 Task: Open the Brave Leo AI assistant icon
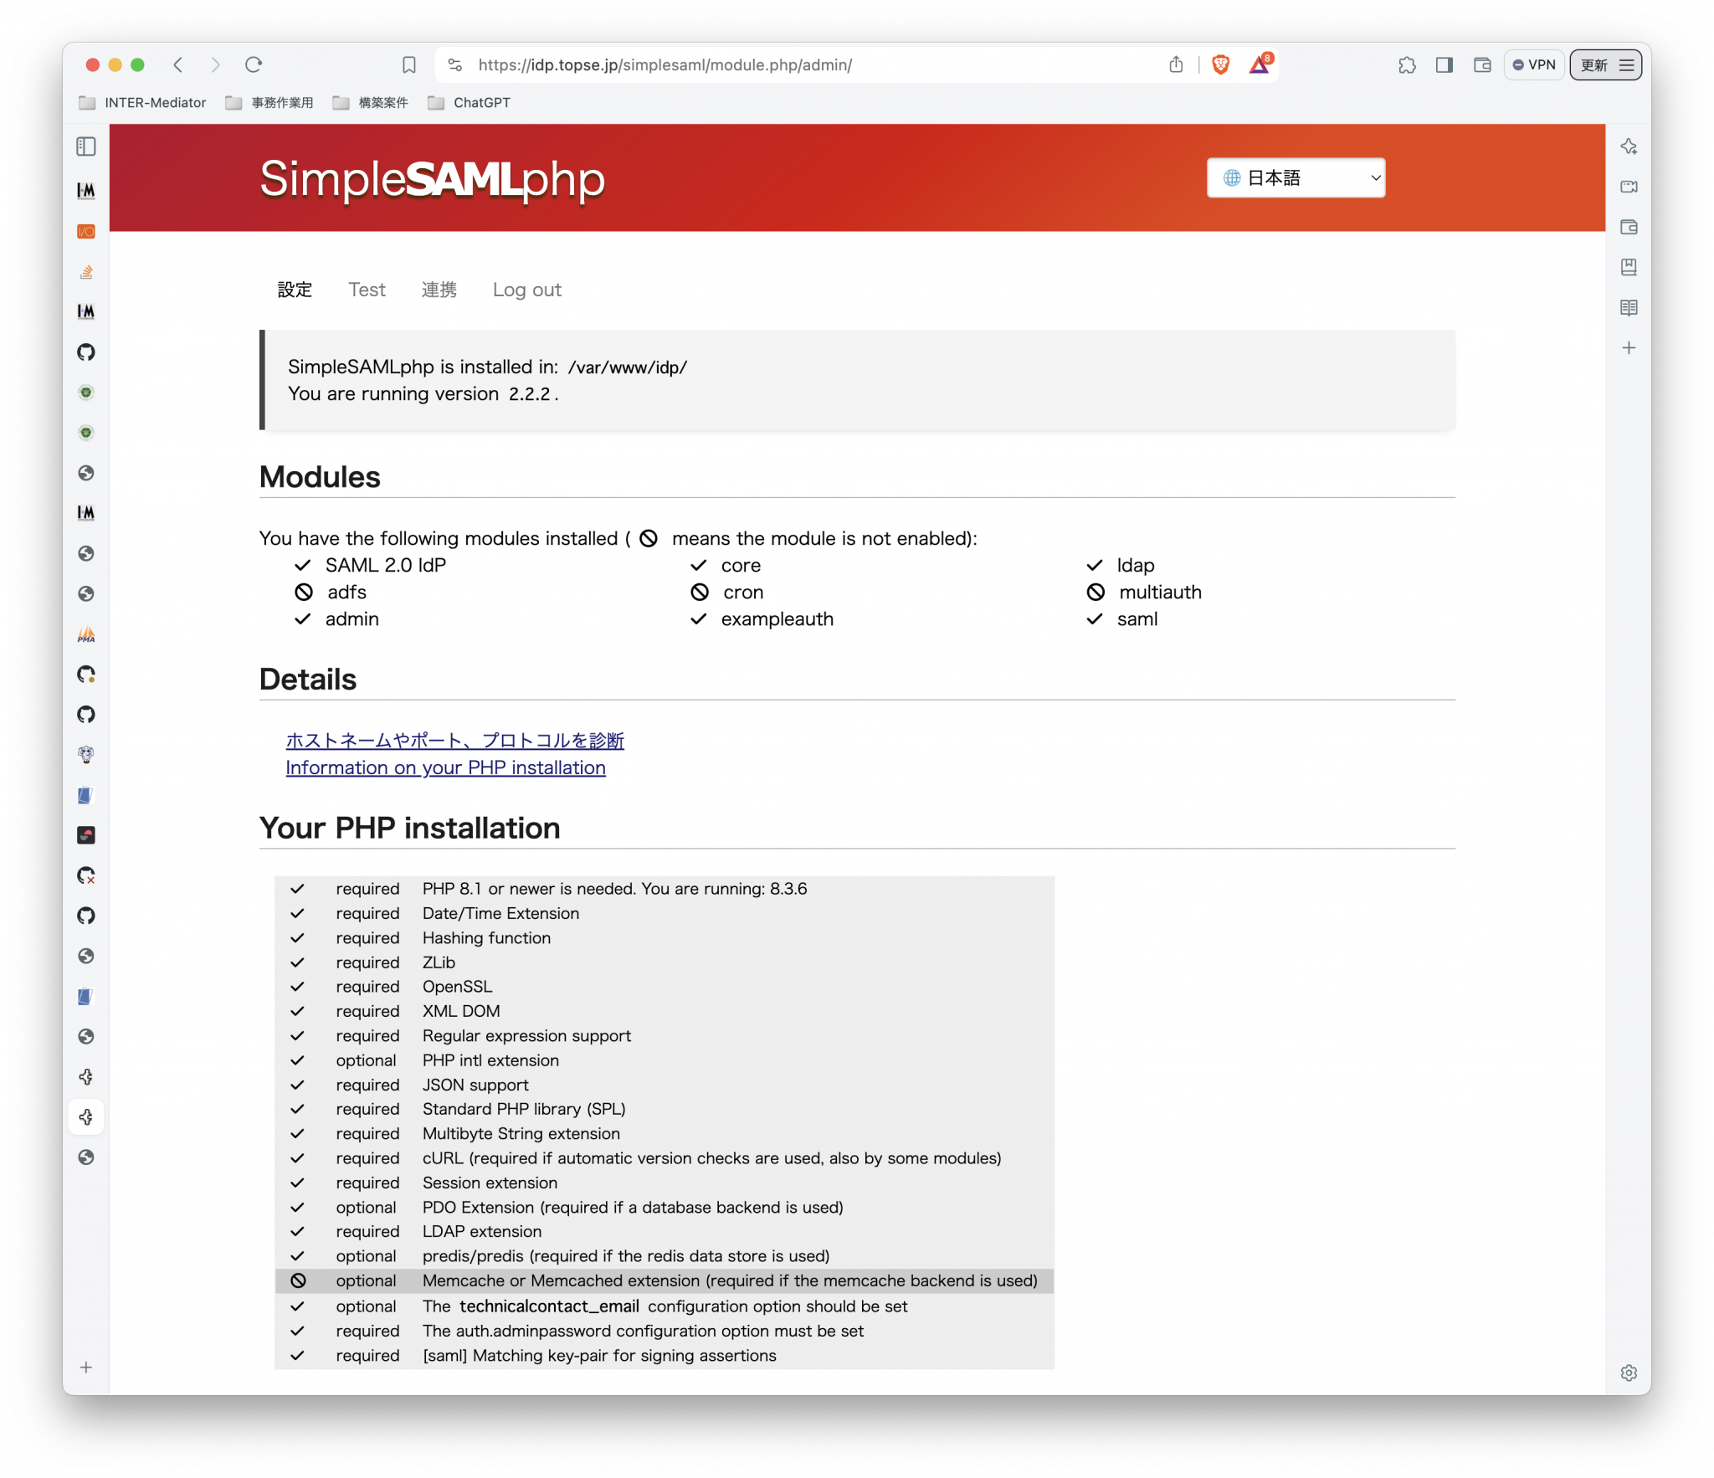[x=1629, y=146]
